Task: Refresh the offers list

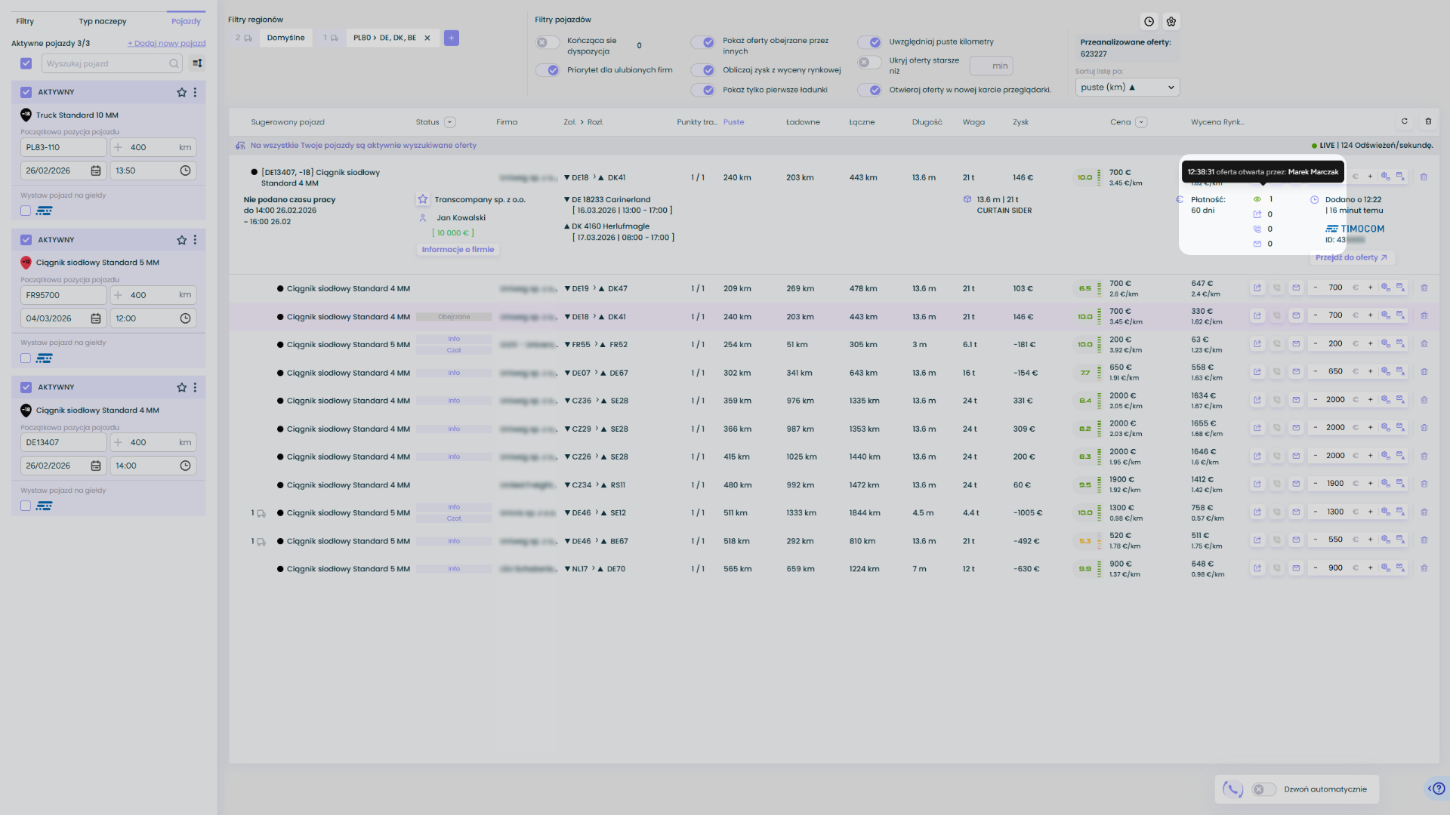Action: 1405,121
